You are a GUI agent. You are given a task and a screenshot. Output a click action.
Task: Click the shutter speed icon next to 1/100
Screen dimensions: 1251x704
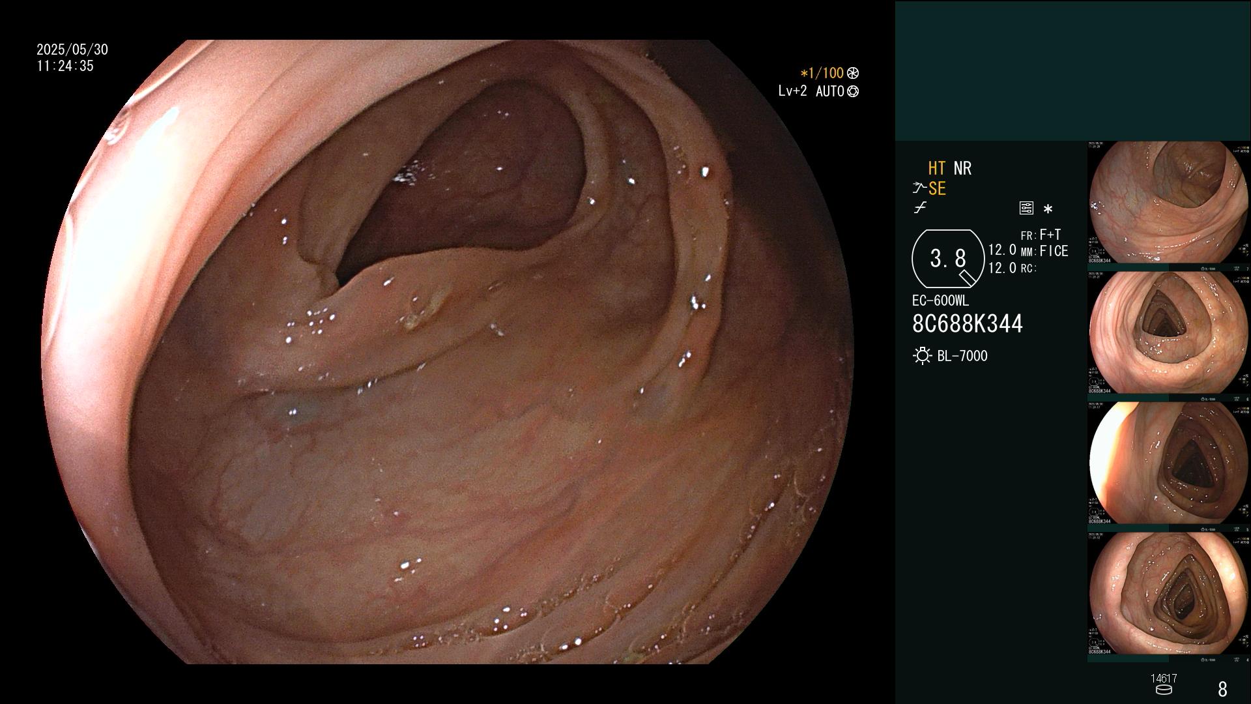pyautogui.click(x=853, y=73)
